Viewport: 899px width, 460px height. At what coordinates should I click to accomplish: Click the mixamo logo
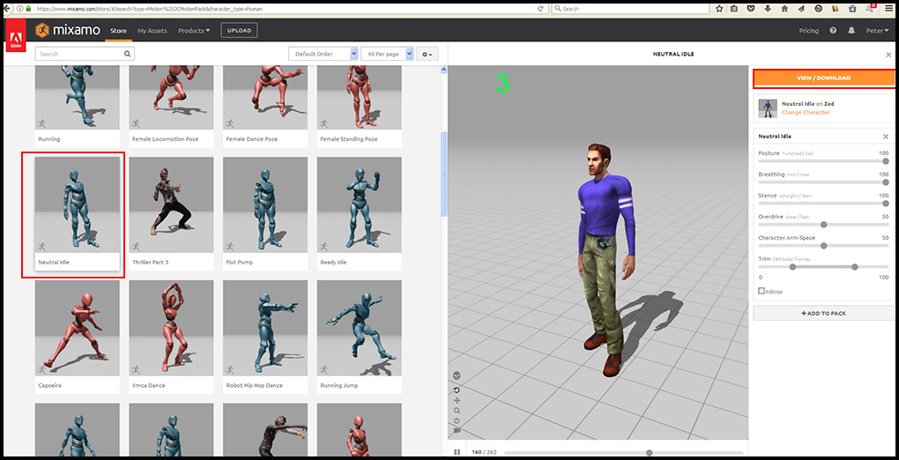click(x=68, y=30)
